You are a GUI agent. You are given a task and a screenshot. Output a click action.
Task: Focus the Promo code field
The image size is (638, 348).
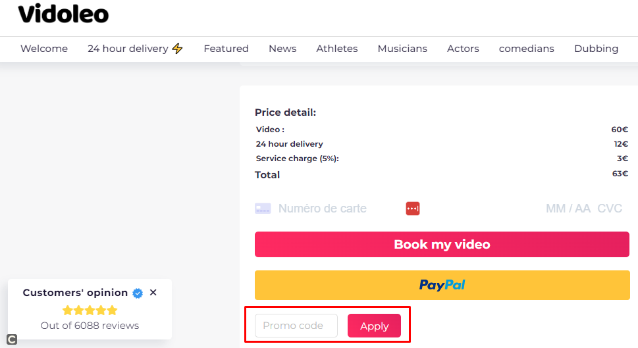[x=296, y=326]
